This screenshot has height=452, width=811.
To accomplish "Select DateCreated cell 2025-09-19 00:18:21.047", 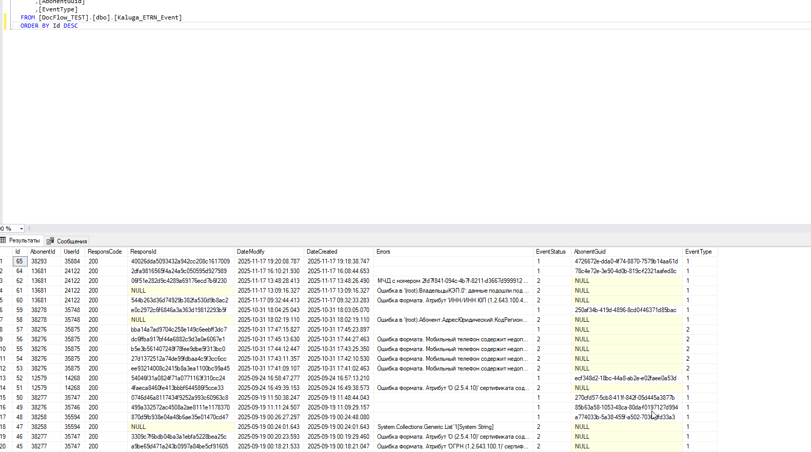I will pyautogui.click(x=339, y=446).
